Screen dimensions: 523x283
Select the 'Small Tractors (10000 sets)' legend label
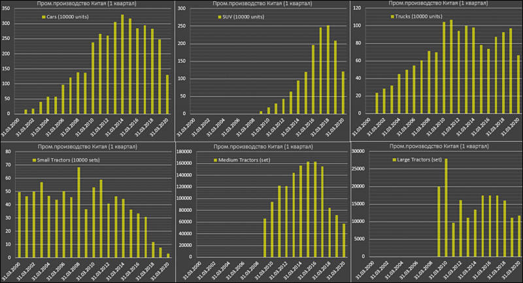(69, 160)
